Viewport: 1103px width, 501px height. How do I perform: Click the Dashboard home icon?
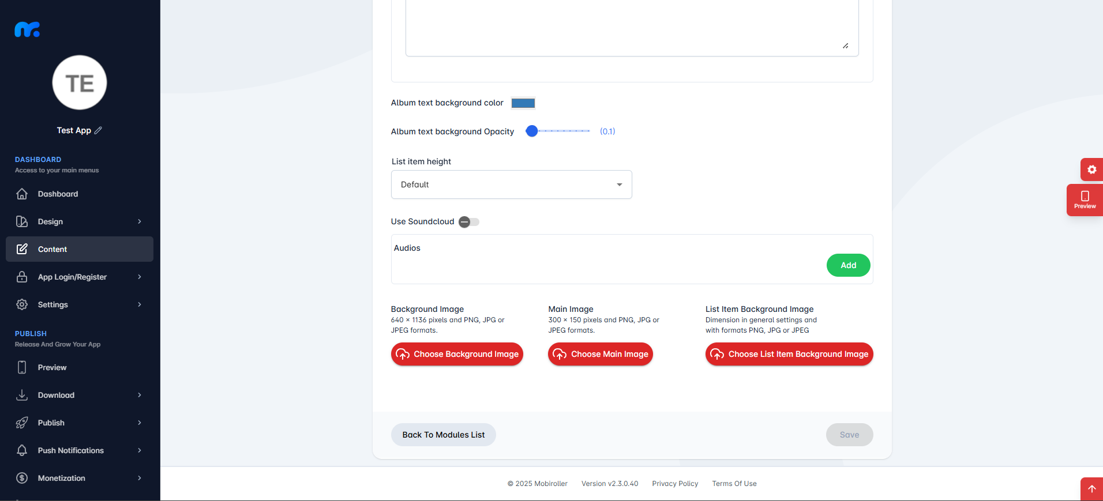click(x=22, y=194)
